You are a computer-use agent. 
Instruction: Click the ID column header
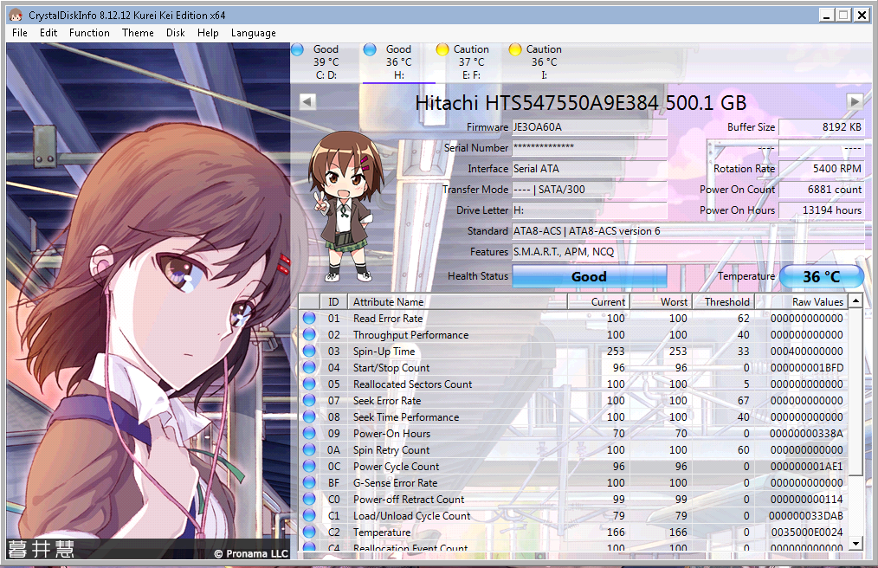(x=333, y=302)
